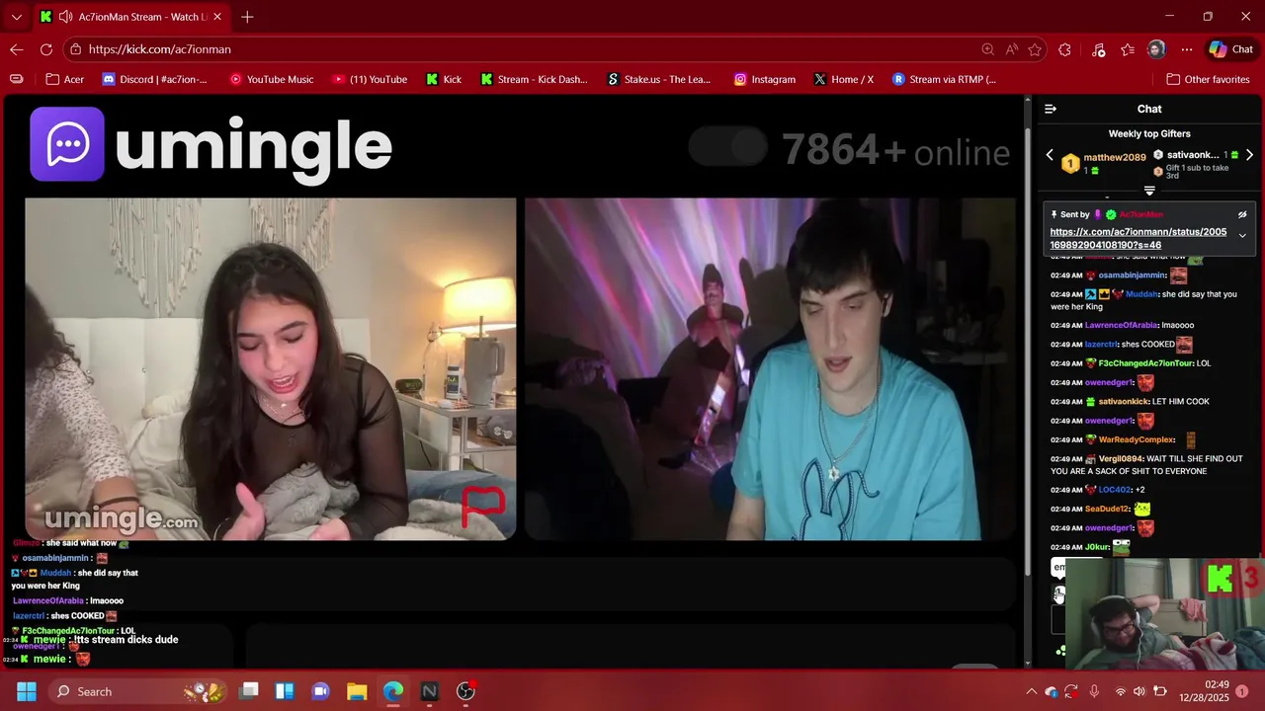
Task: Open the Stake.us bookmark
Action: pyautogui.click(x=659, y=79)
